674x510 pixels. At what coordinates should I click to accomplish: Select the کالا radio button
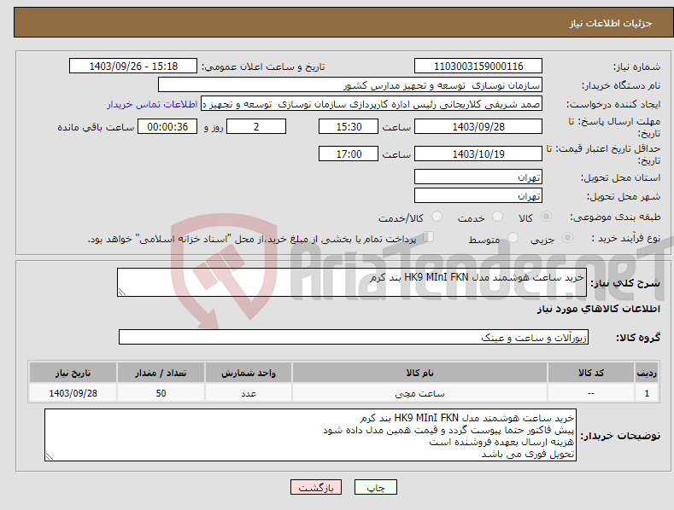tap(546, 217)
